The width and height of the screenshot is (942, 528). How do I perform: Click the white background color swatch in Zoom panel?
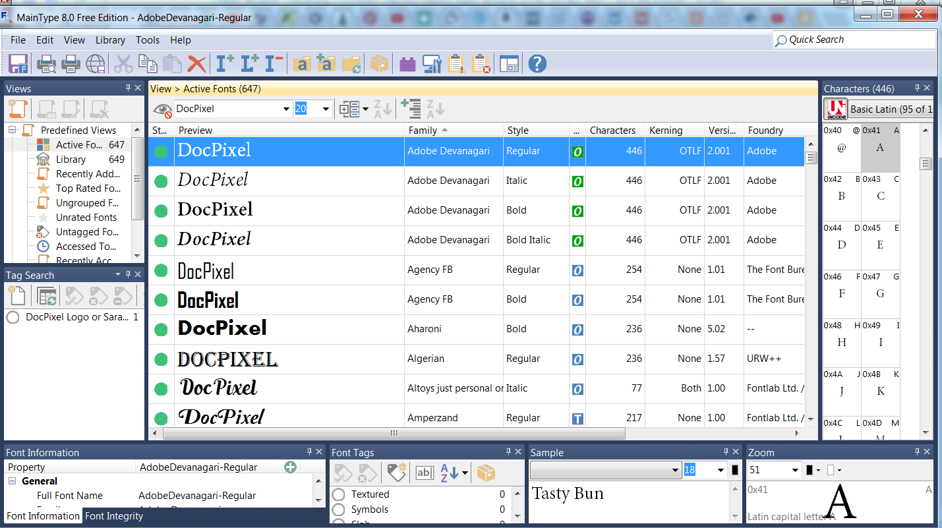(x=831, y=470)
